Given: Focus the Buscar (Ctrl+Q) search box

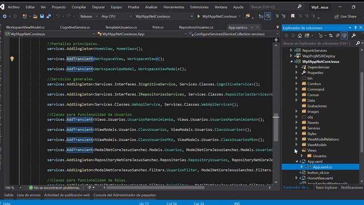Looking at the screenshot, I should tap(274, 7).
